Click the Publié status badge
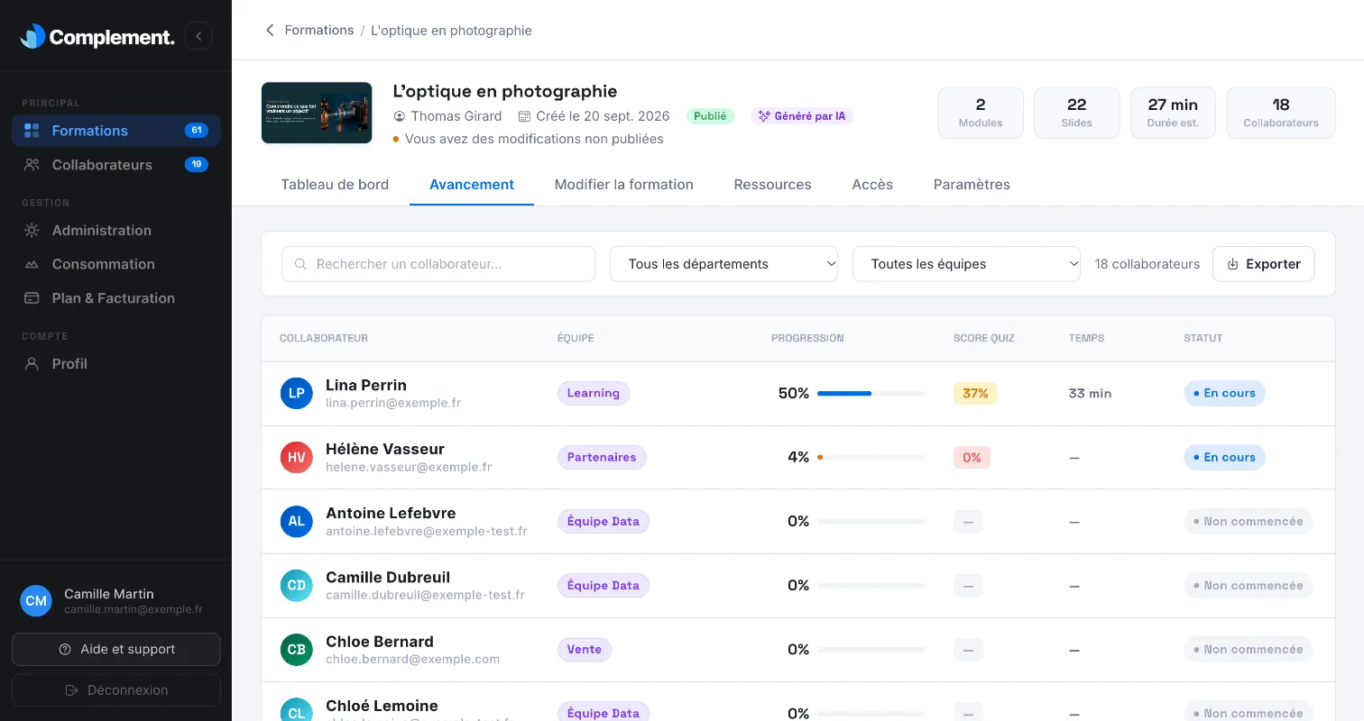Screen dimensions: 1364x721 (x=711, y=116)
